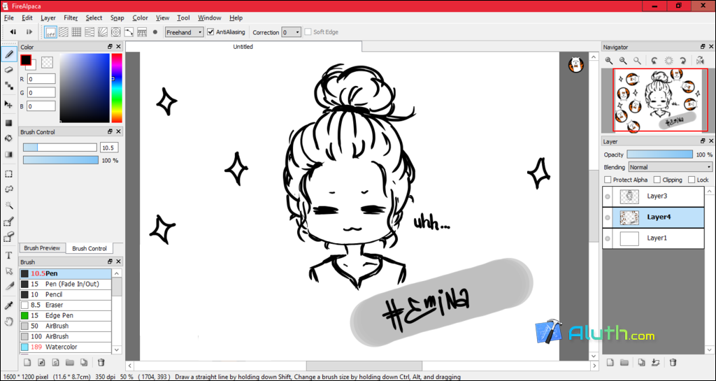Select the Divide knife tool
Viewport: 716px width, 381px height.
point(8,286)
